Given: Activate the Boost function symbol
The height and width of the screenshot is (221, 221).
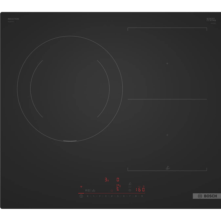Looking at the screenshot, I should tap(94, 190).
